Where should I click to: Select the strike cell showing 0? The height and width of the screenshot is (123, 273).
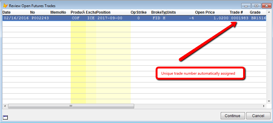pyautogui.click(x=144, y=18)
